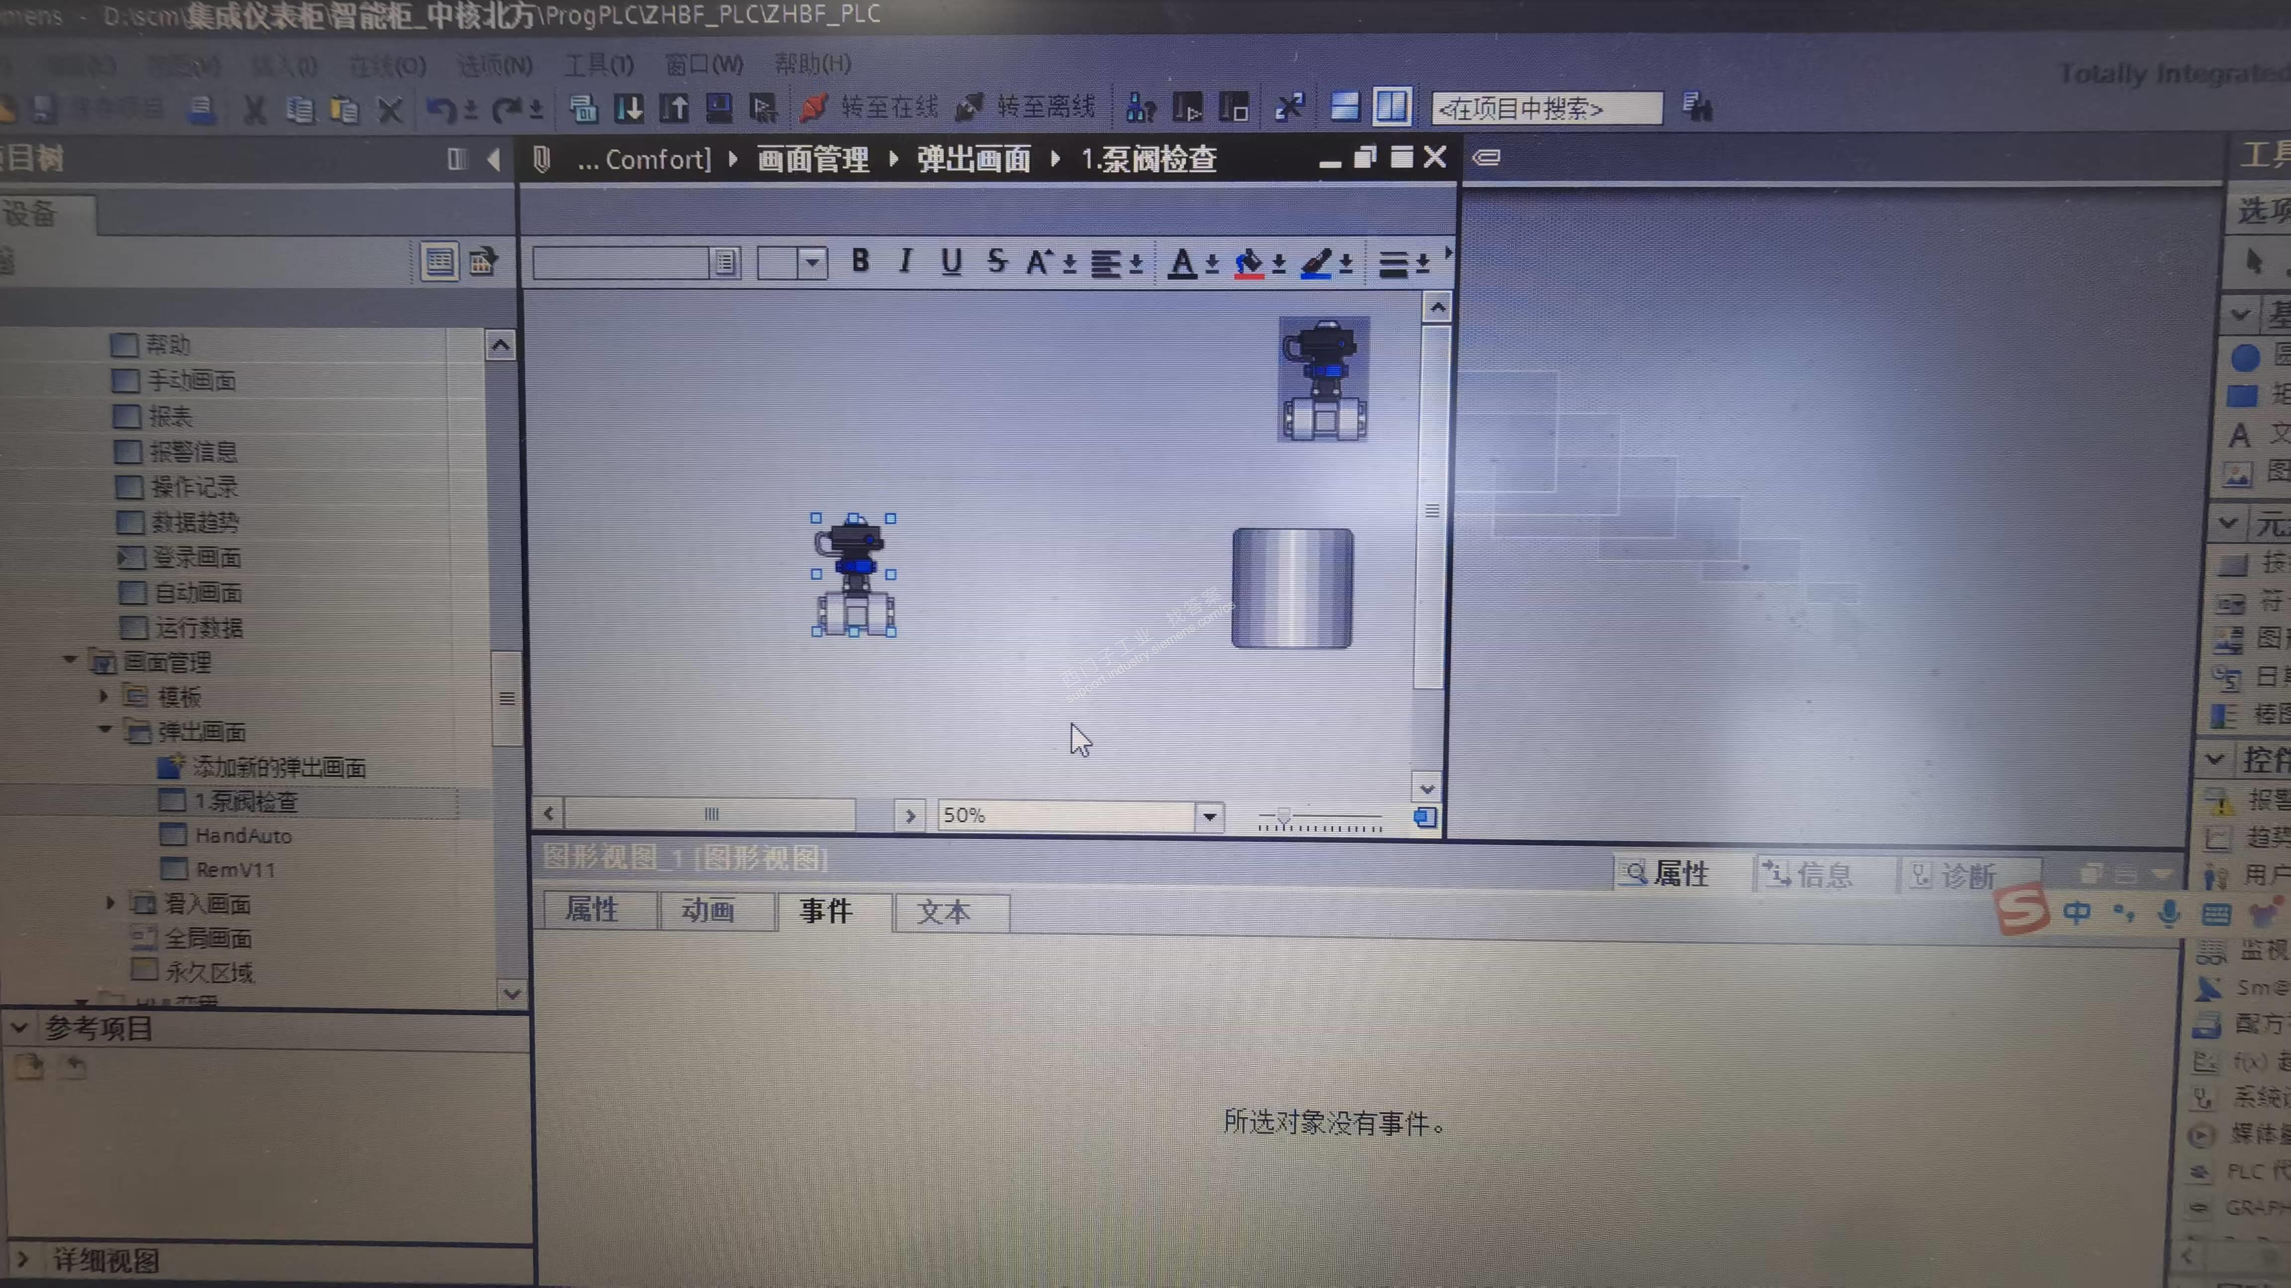Click 添加新的弹出画面 entry

(x=278, y=767)
